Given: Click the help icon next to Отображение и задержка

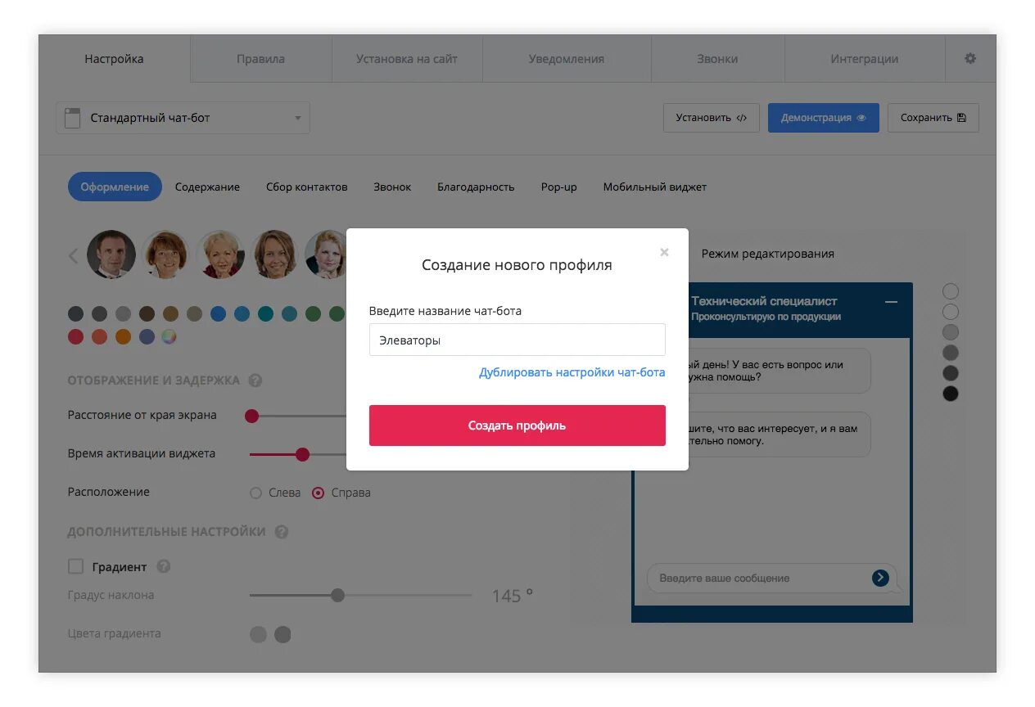Looking at the screenshot, I should tap(255, 381).
